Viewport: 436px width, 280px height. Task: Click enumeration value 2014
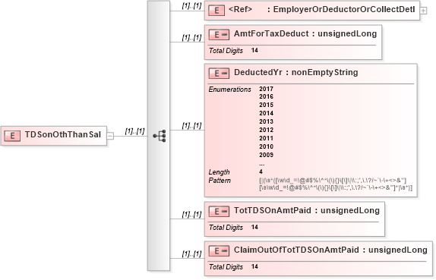(266, 113)
